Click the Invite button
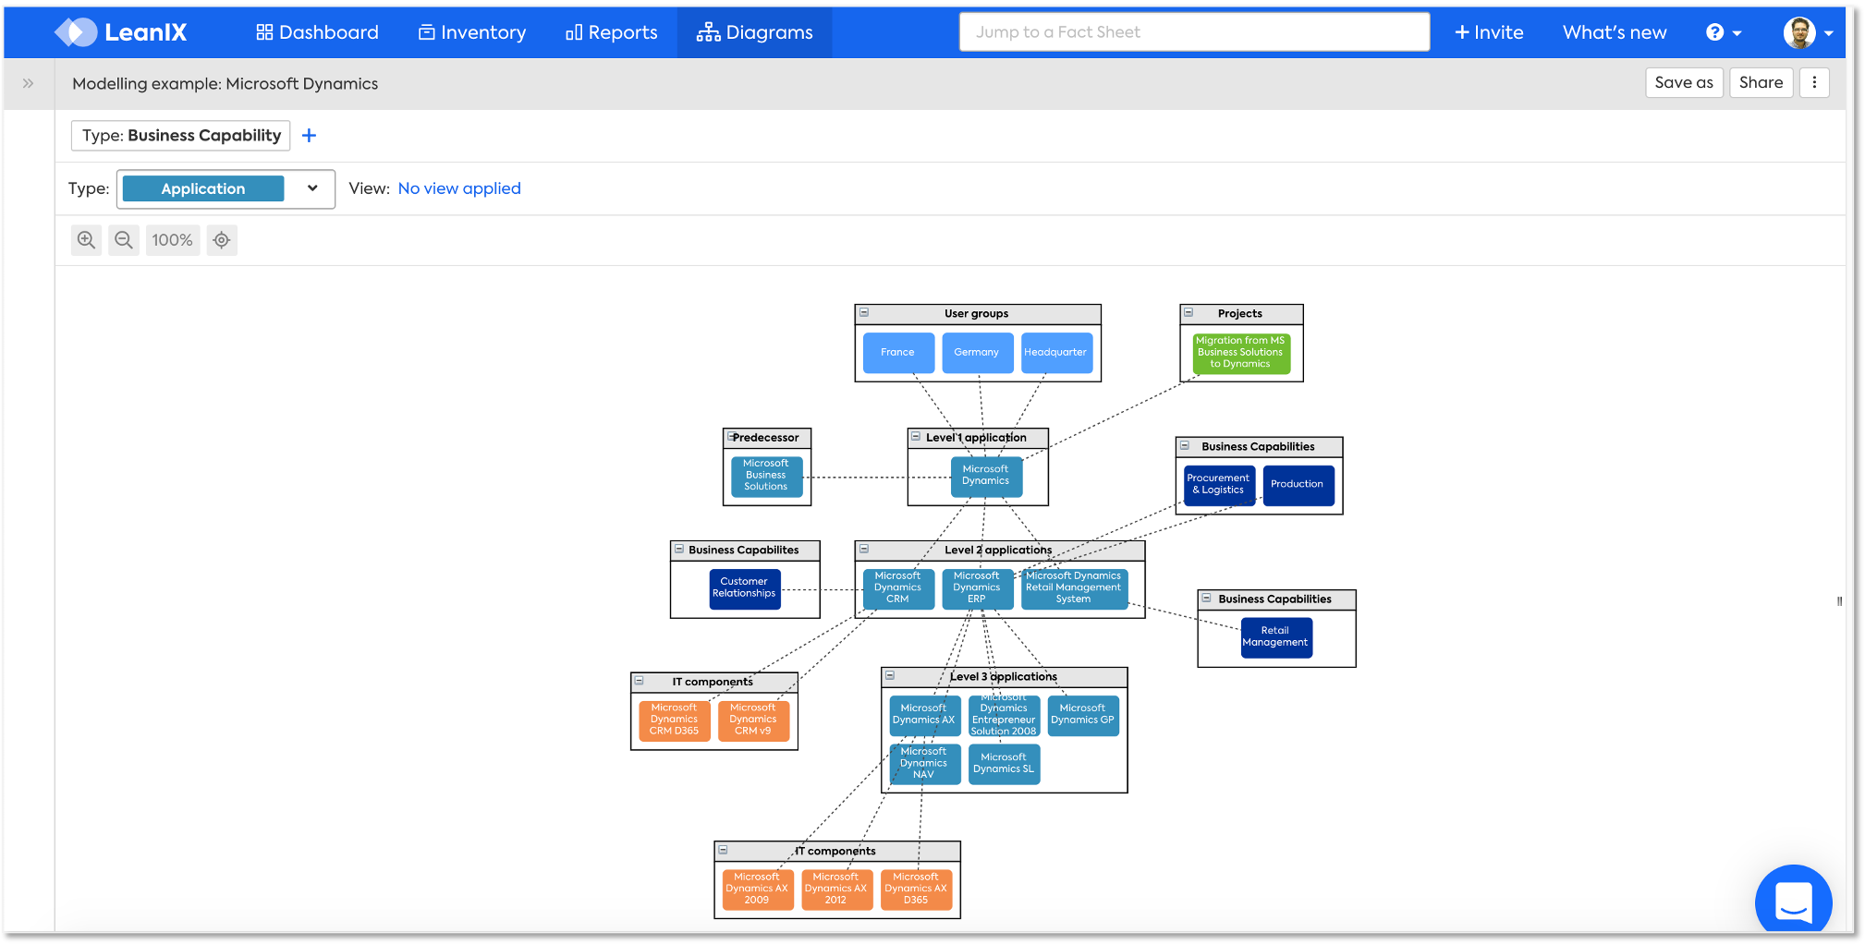Viewport: 1865px width, 944px height. (1489, 32)
